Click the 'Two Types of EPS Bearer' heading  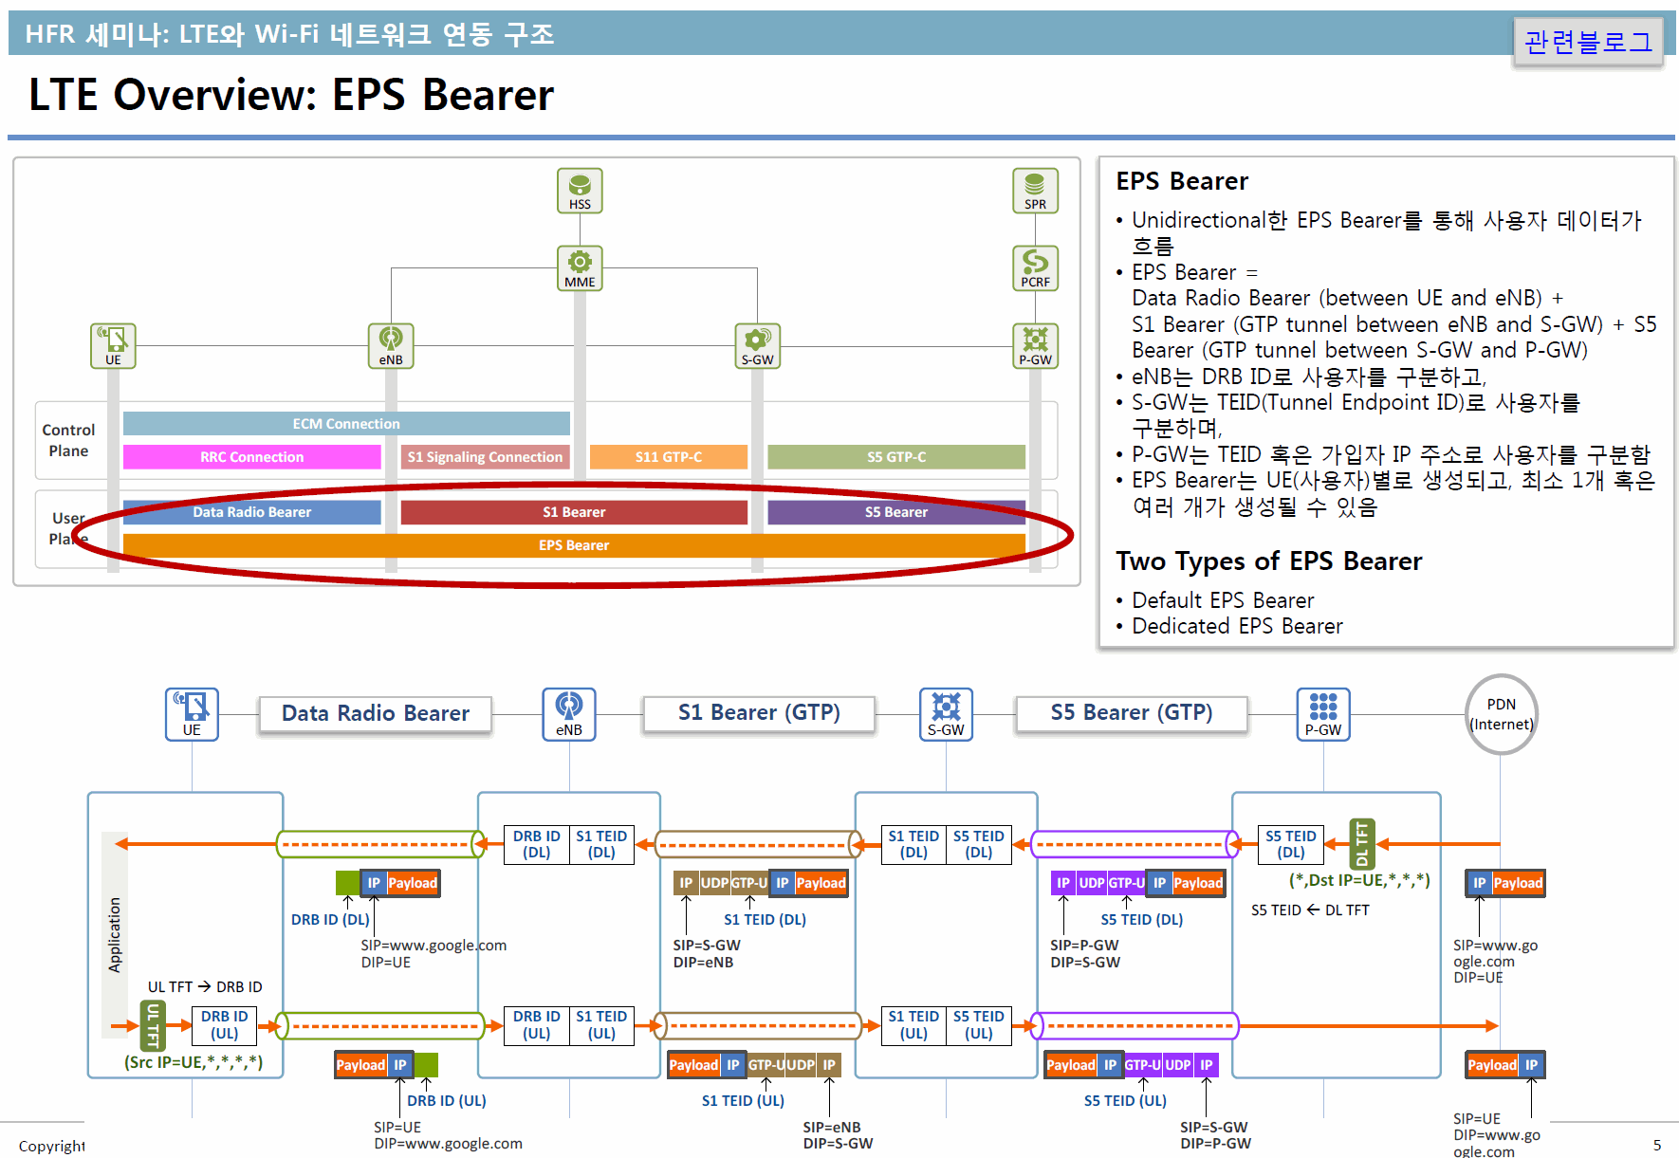coord(1268,561)
